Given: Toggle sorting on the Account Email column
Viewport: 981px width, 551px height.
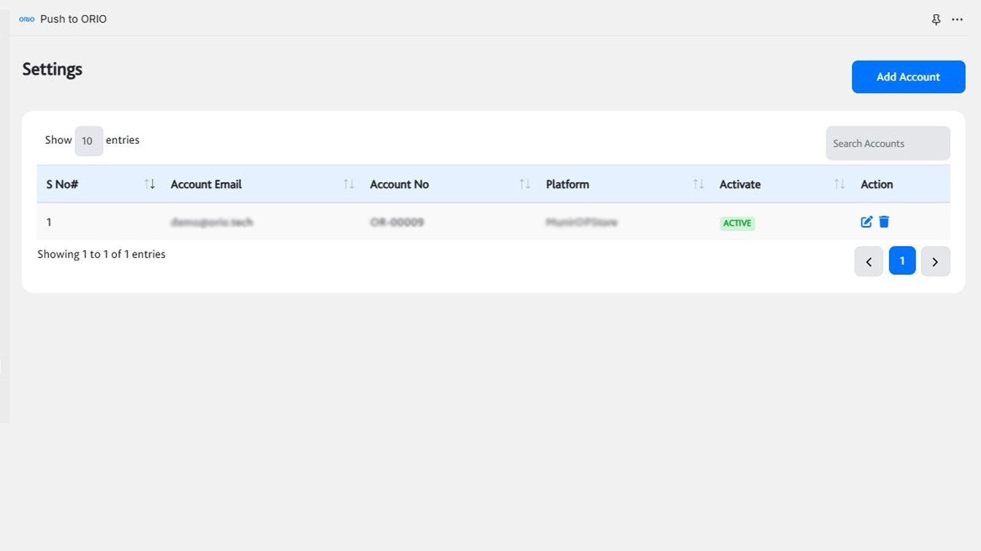Looking at the screenshot, I should coord(349,184).
